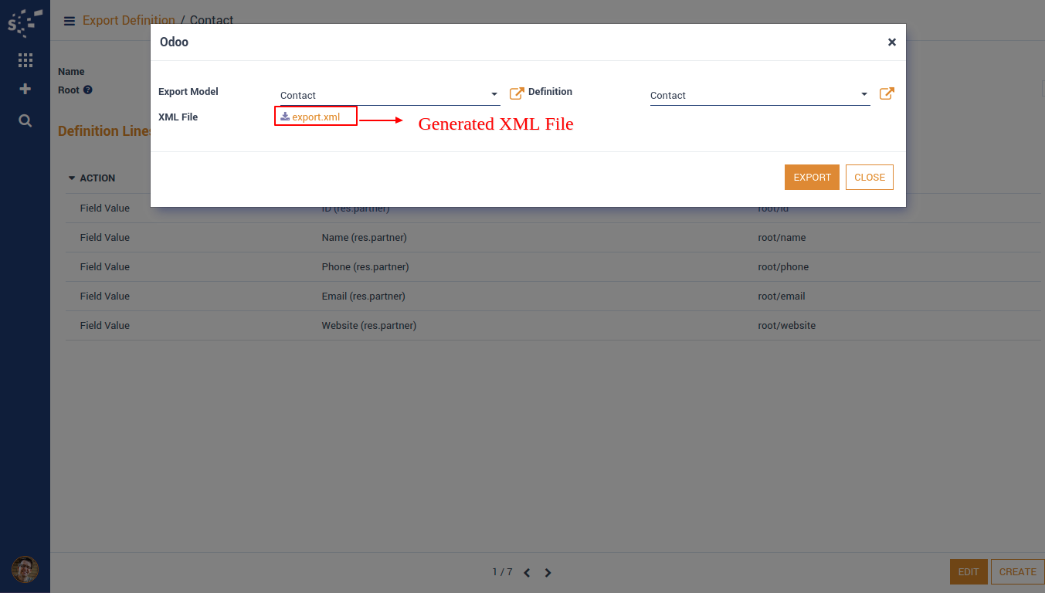This screenshot has height=593, width=1045.
Task: Click the EXPORT button
Action: [812, 178]
